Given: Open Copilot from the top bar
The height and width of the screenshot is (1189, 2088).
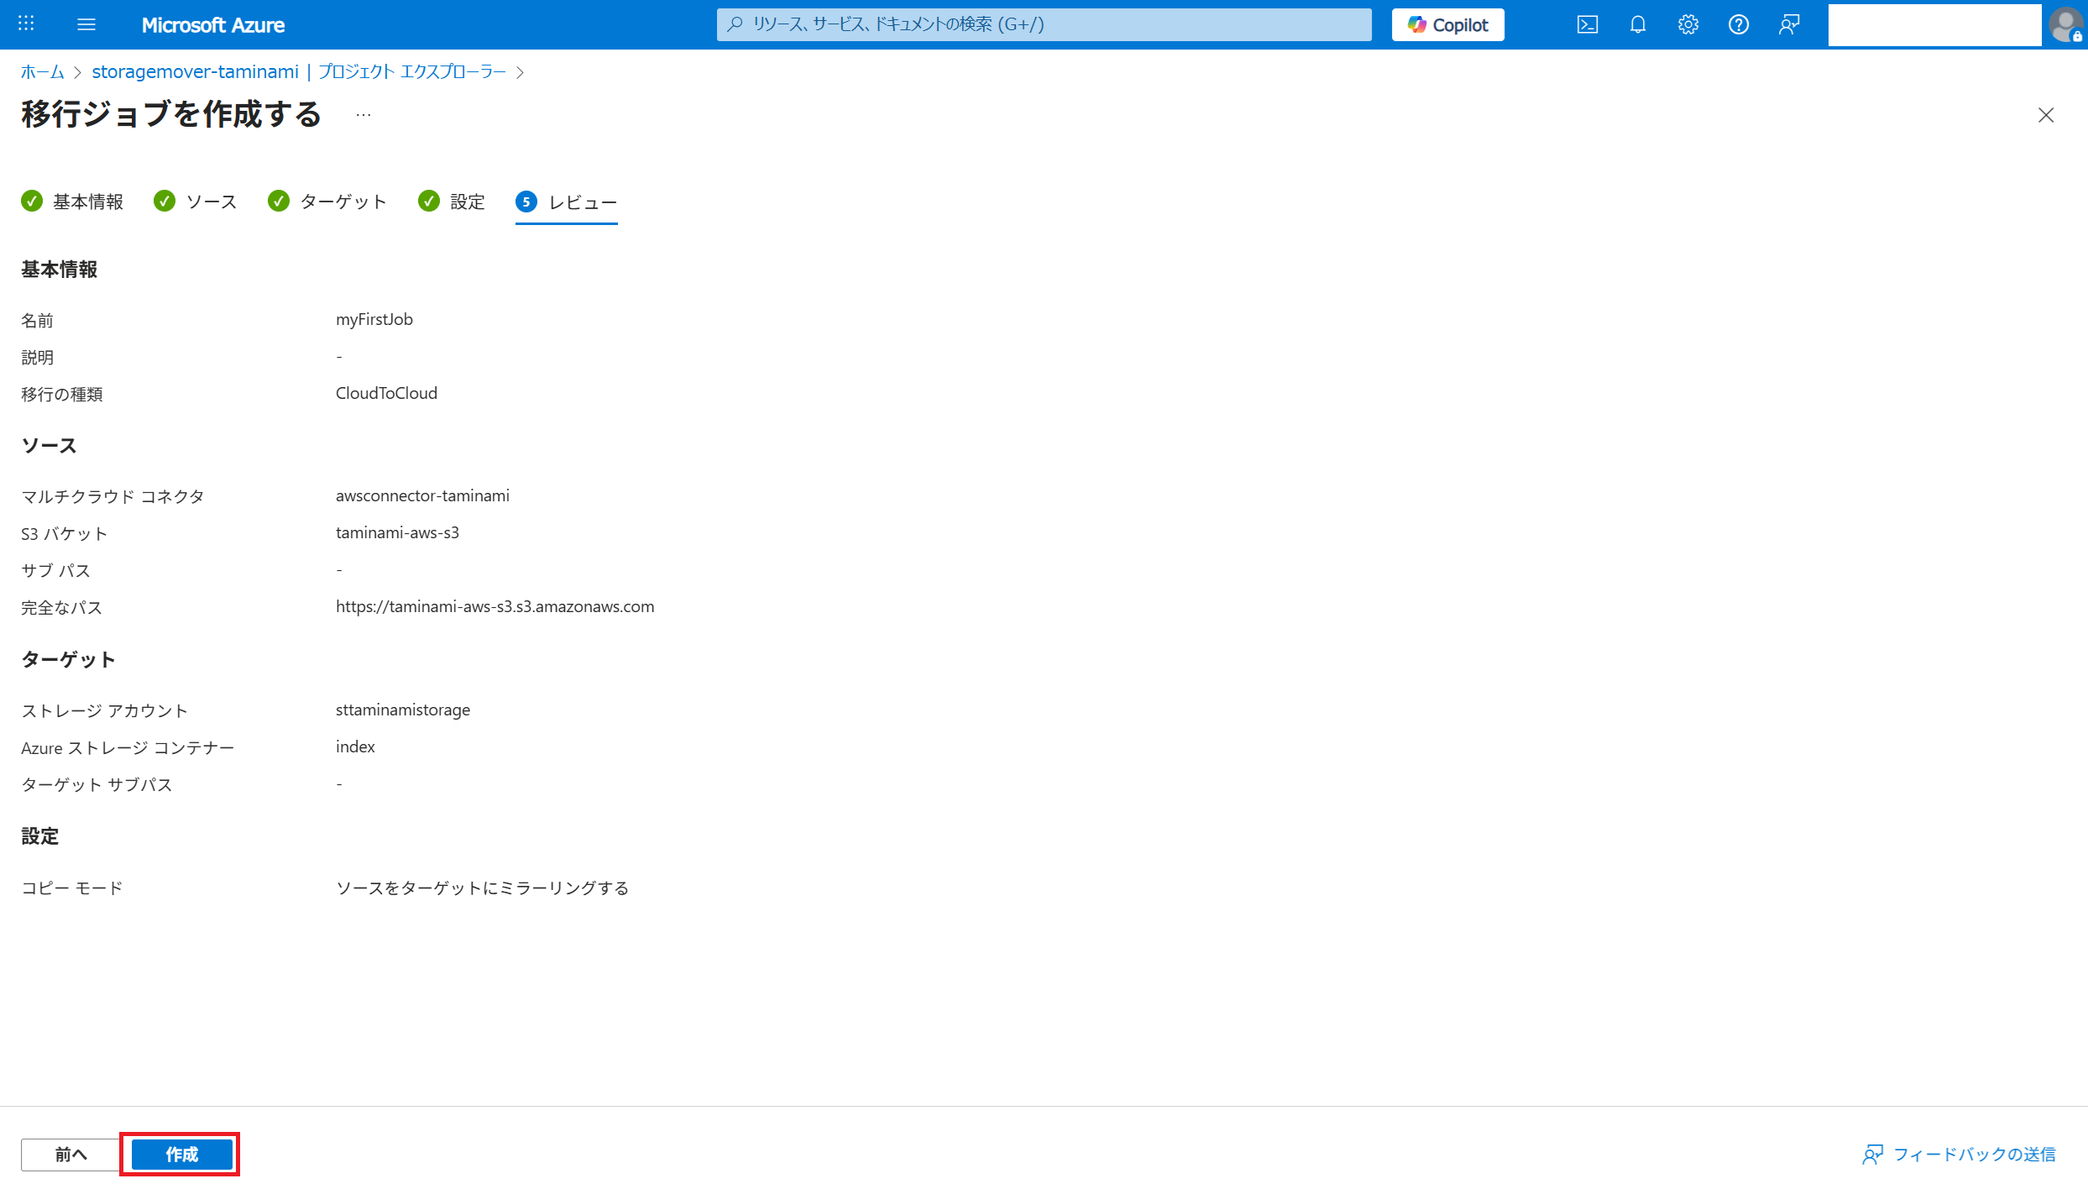Looking at the screenshot, I should pyautogui.click(x=1447, y=24).
